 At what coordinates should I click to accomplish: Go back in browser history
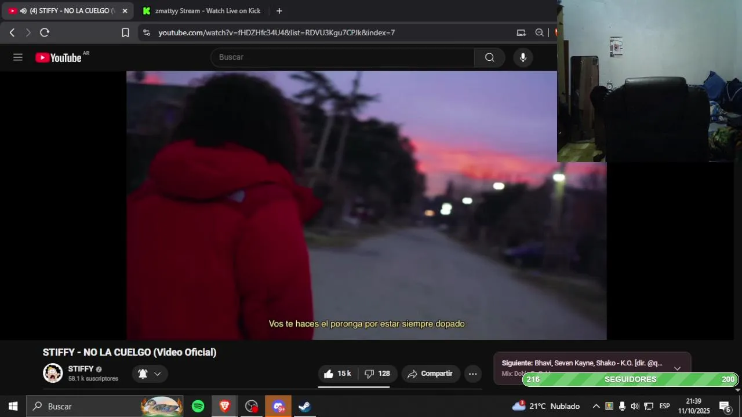[x=12, y=32]
